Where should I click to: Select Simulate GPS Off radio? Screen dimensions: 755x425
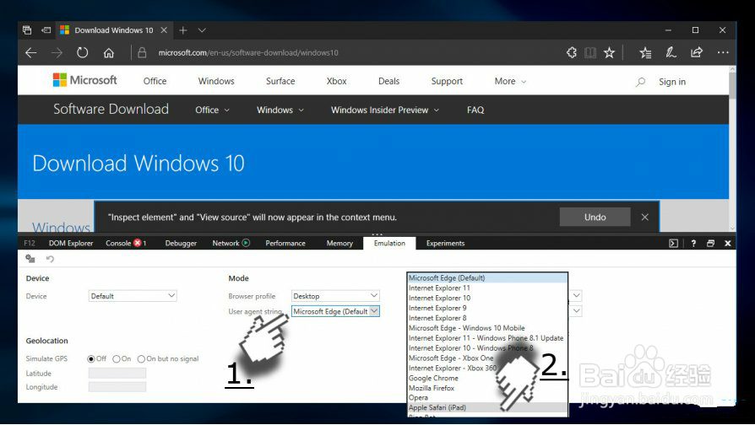point(91,358)
